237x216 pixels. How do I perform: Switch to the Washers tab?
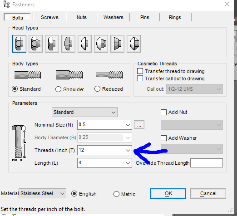(x=114, y=17)
